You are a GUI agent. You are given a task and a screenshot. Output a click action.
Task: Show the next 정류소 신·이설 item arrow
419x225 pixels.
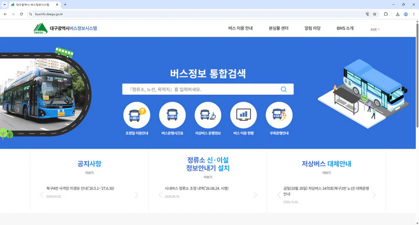(x=255, y=195)
